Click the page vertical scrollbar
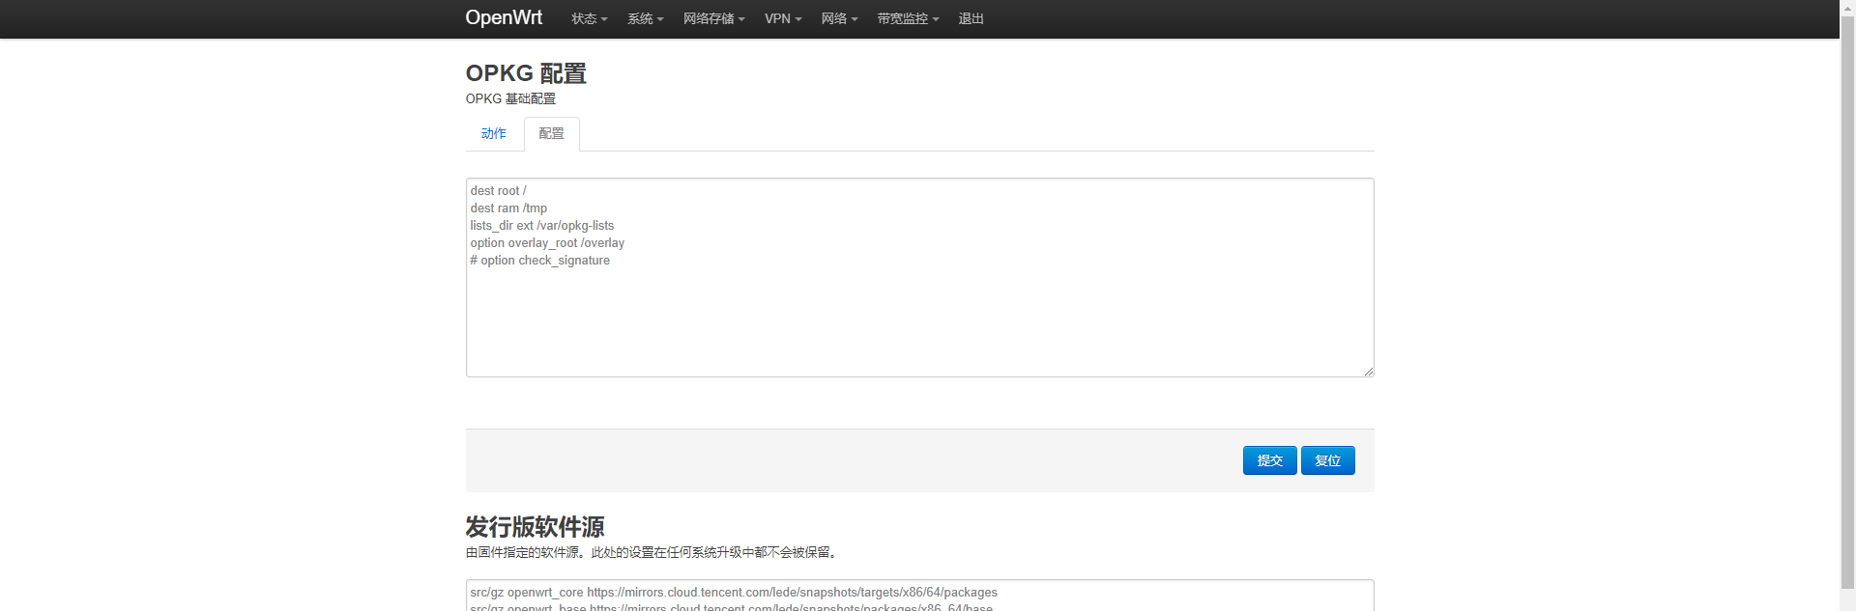This screenshot has height=611, width=1856. pyautogui.click(x=1847, y=309)
